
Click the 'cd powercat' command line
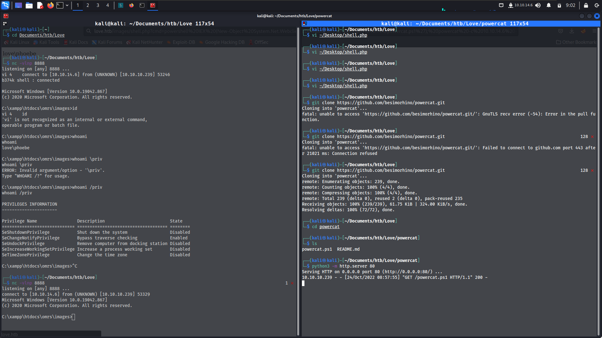tap(326, 227)
